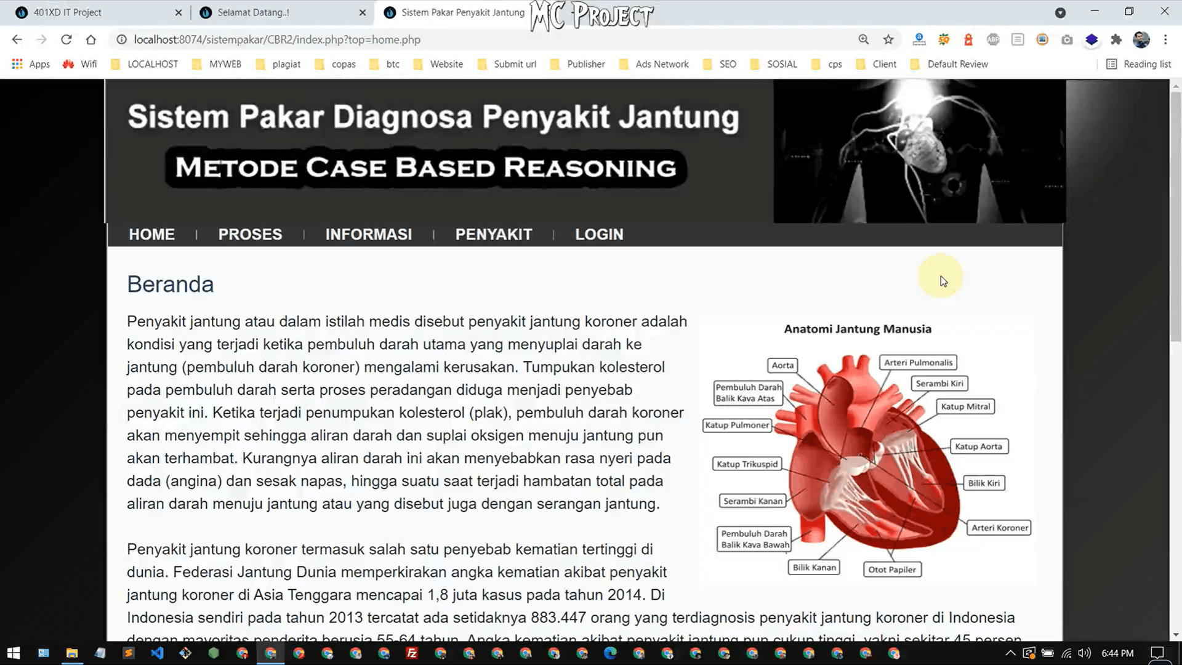Open the INFORMASI menu item

click(x=369, y=235)
